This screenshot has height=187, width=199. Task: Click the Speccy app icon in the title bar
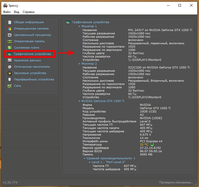[x=5, y=5]
